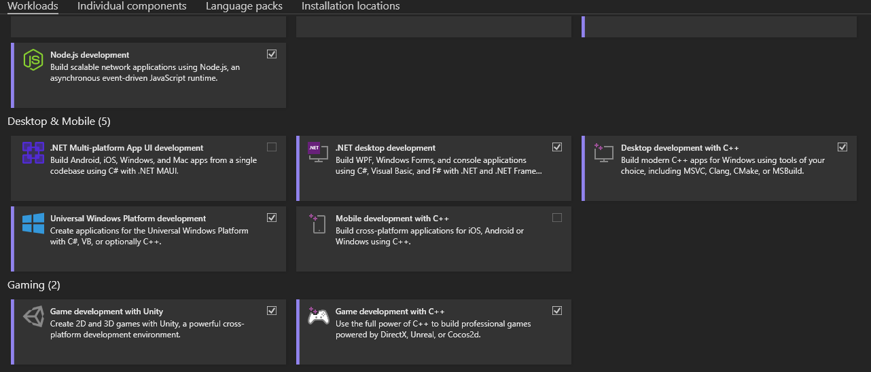Click the Desktop development with C++ icon
Screen dimensions: 871x372
(603, 153)
